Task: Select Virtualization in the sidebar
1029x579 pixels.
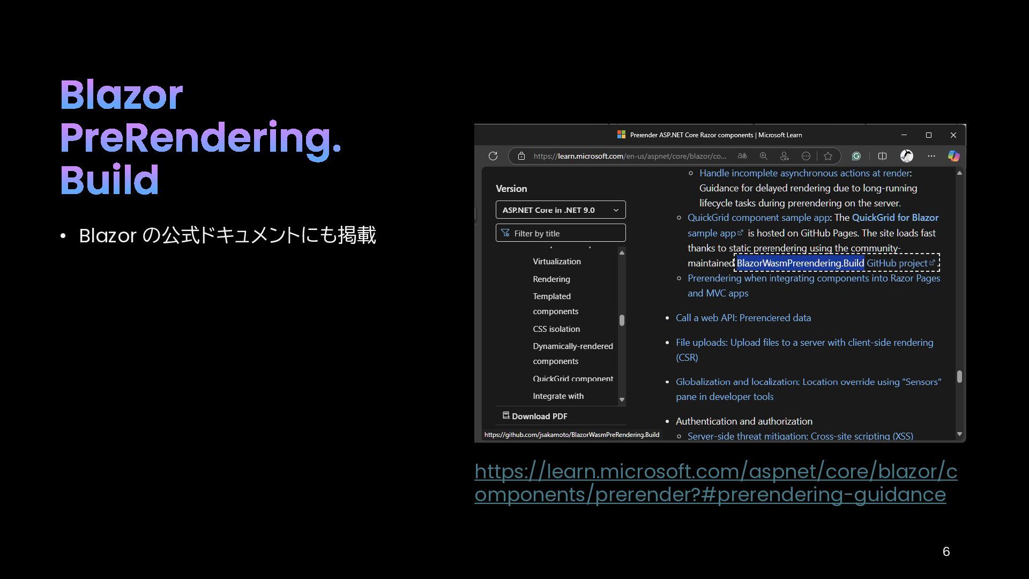Action: tap(557, 262)
